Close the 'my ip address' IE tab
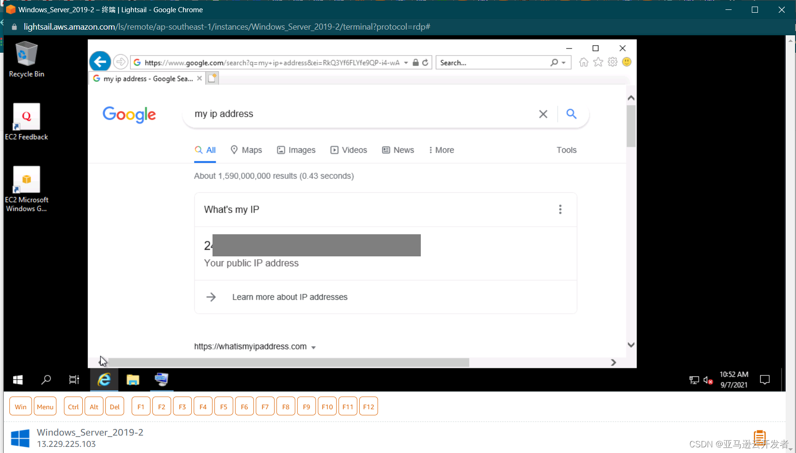The image size is (796, 453). point(199,79)
